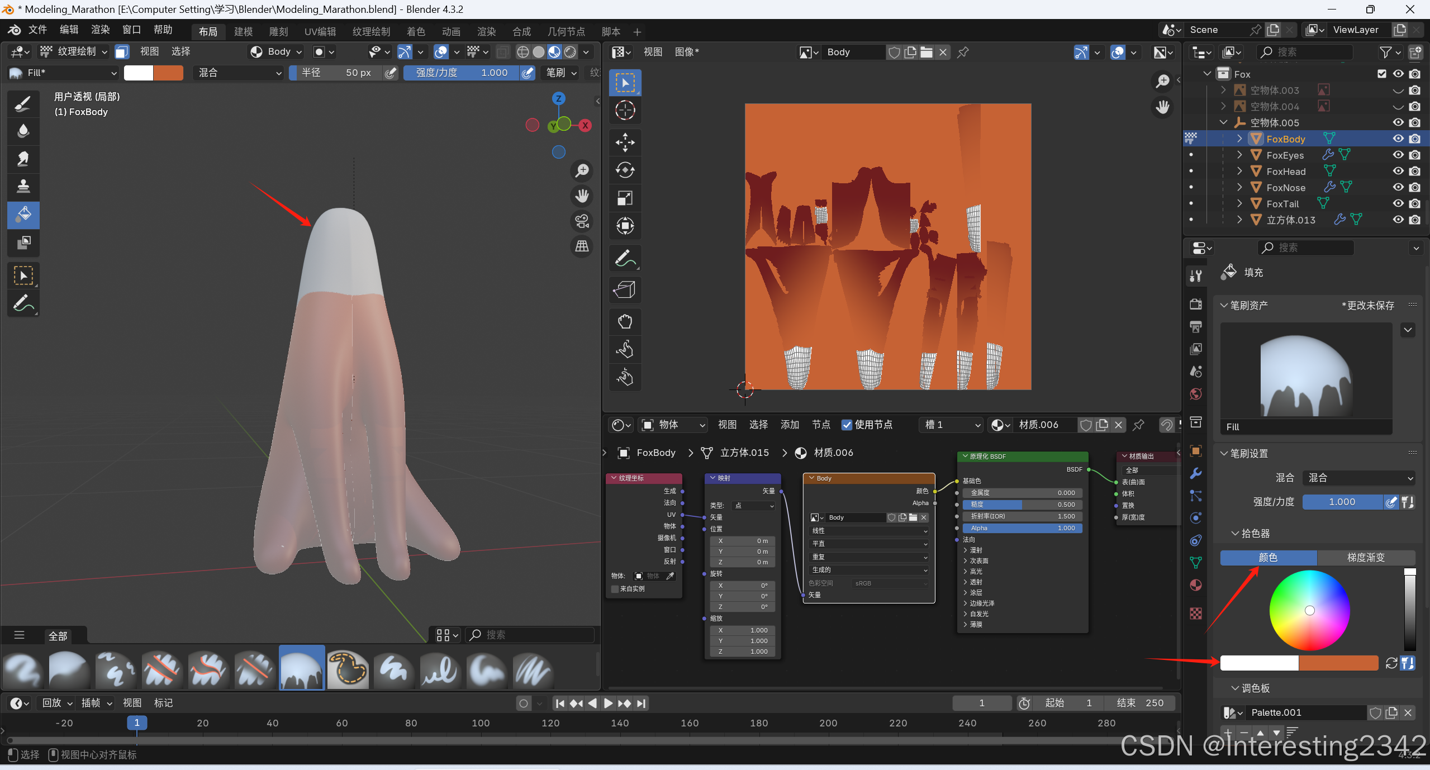Image resolution: width=1430 pixels, height=770 pixels.
Task: Open the Slot 1 material dropdown
Action: [x=952, y=425]
